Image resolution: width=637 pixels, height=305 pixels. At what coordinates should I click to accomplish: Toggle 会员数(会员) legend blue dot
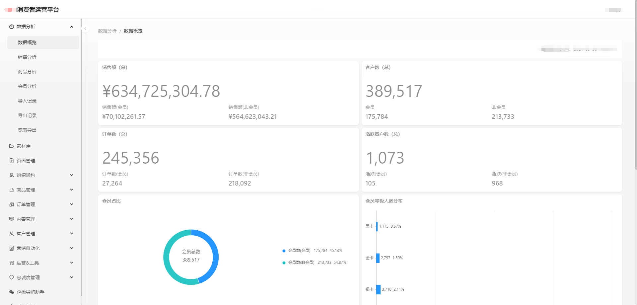(x=284, y=251)
